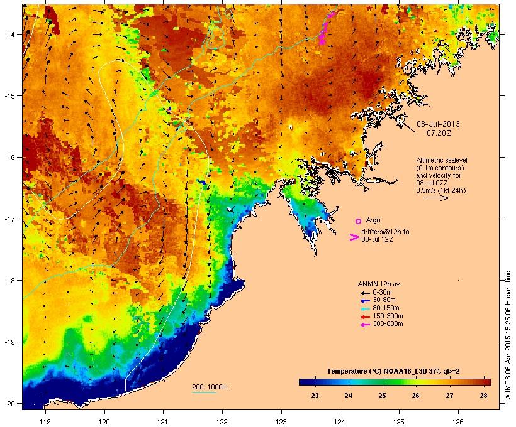Click latitude axis label -15
Image resolution: width=516 pixels, height=427 pixels.
click(x=9, y=96)
